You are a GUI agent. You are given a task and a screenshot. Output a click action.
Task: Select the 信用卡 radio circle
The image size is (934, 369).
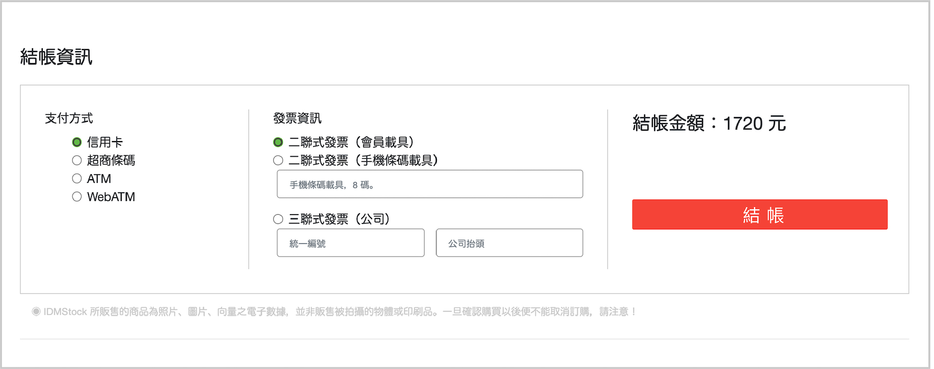[77, 142]
